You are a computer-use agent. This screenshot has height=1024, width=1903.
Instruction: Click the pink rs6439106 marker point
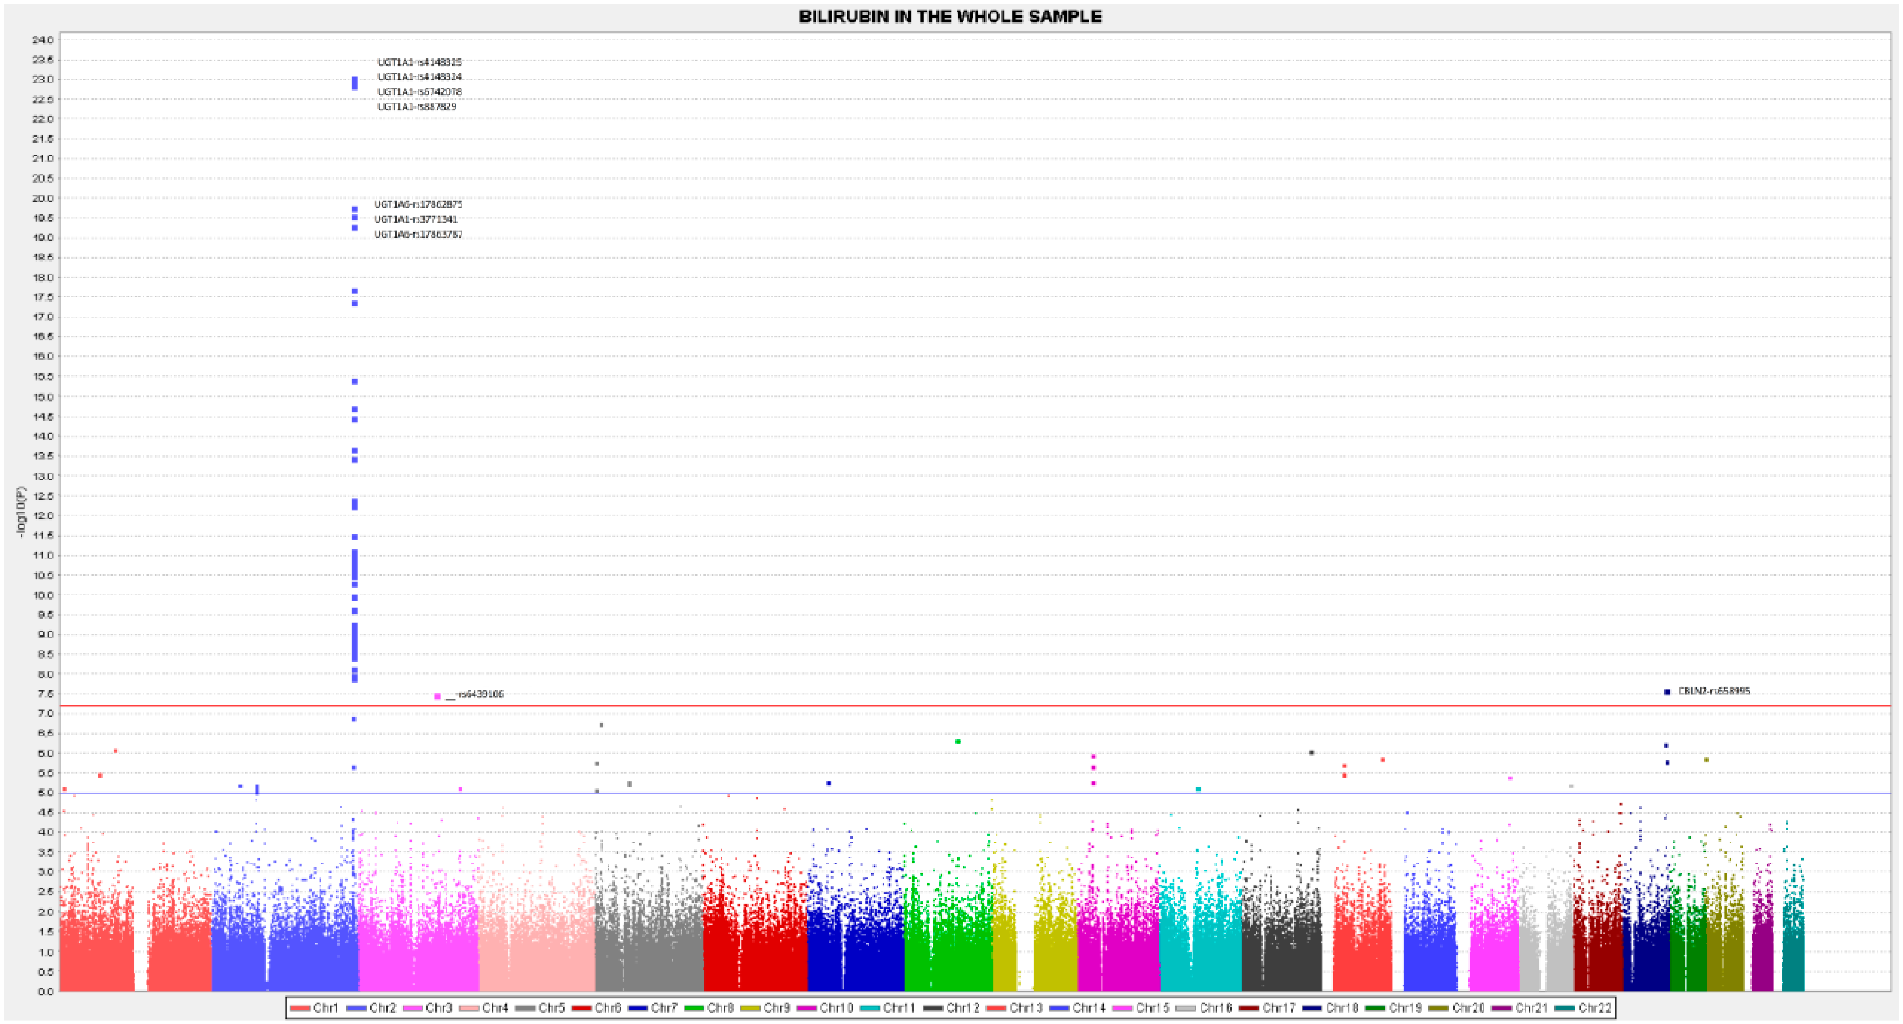pos(437,697)
